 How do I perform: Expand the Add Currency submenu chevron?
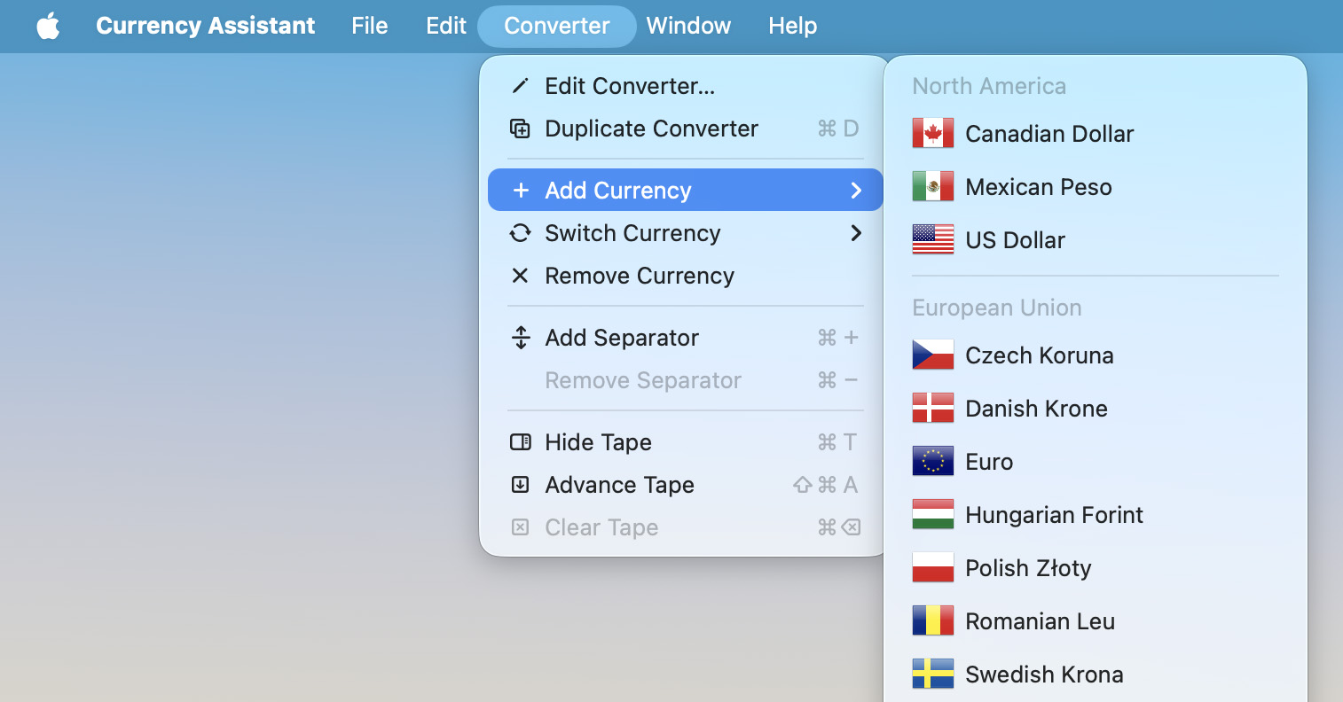point(855,190)
